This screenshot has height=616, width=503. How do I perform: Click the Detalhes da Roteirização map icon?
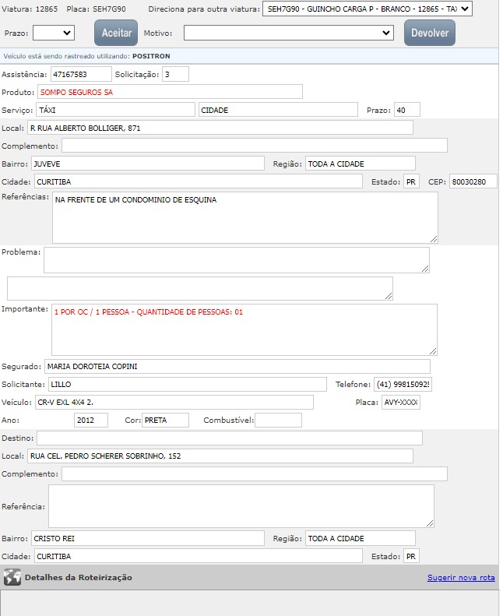coord(12,577)
